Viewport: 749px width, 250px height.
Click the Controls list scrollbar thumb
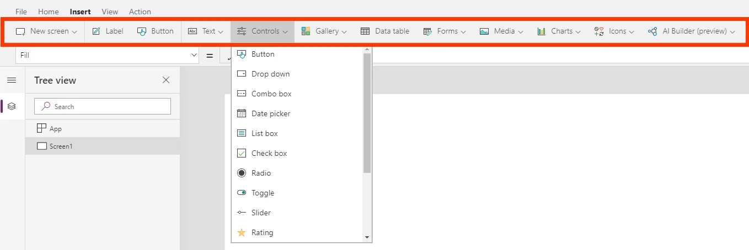point(367,113)
